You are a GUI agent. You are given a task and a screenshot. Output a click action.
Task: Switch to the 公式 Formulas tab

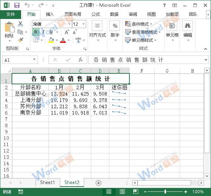96,14
